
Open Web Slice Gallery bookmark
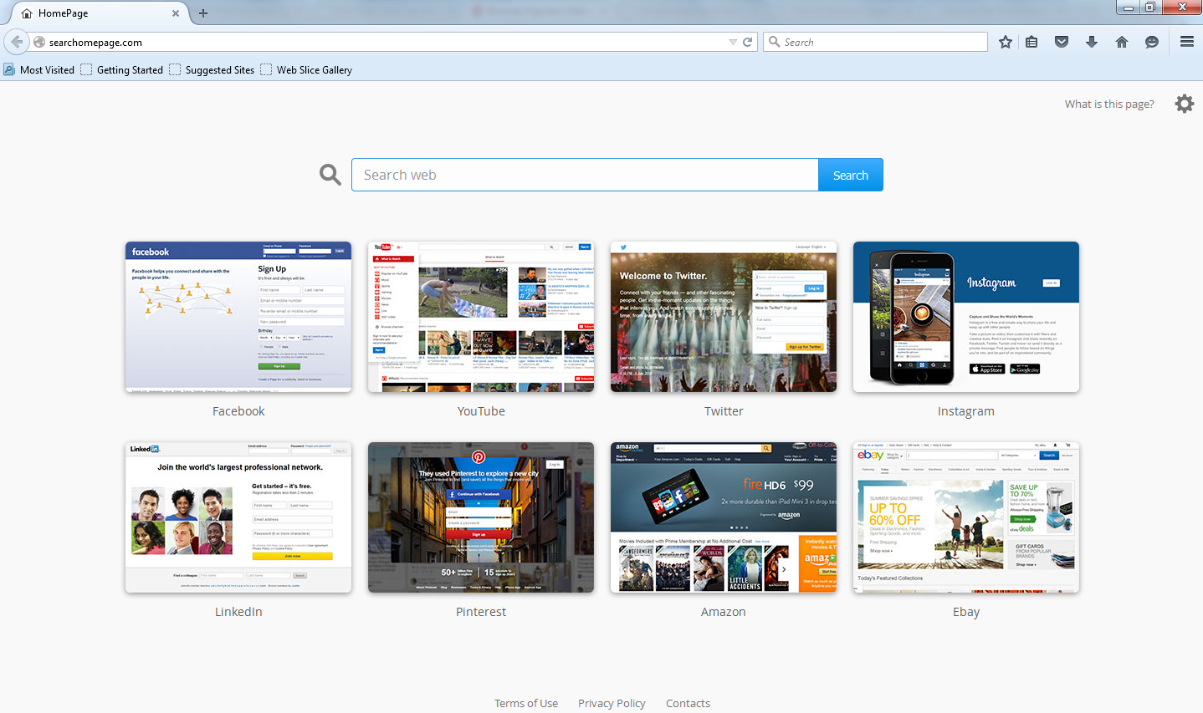[306, 69]
